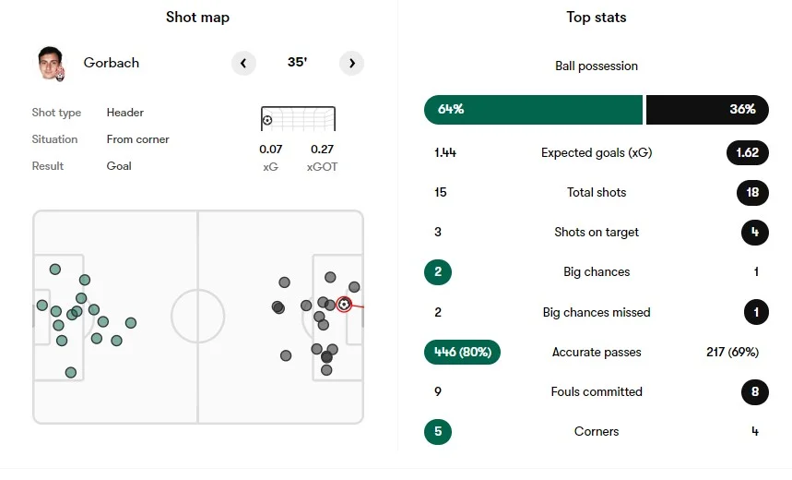
Task: Click the 446 (80%) accurate passes badge
Action: [462, 352]
